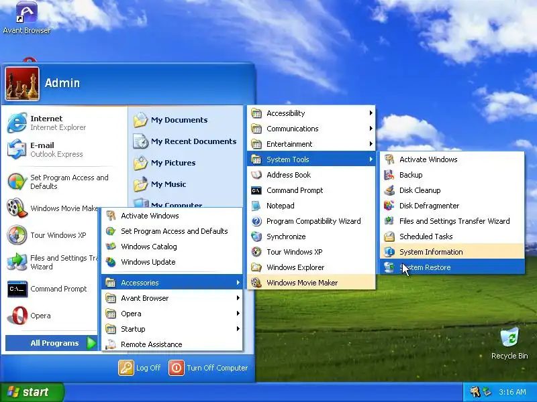
Task: Launch Disk Cleanup
Action: point(452,190)
